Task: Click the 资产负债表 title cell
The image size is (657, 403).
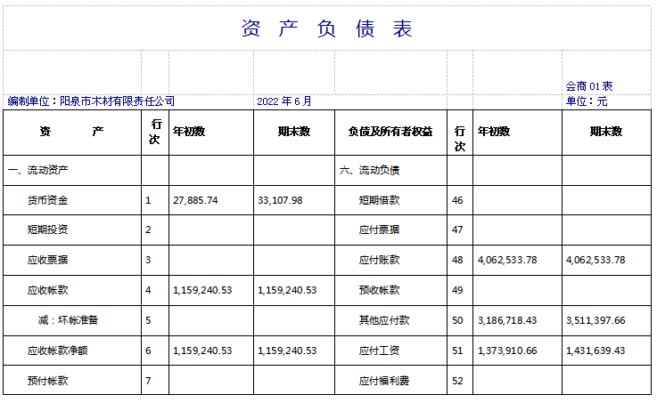Action: [x=327, y=28]
